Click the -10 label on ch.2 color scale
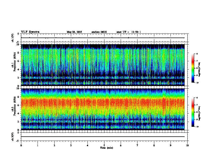This screenshot has width=211, height=163. (197, 127)
